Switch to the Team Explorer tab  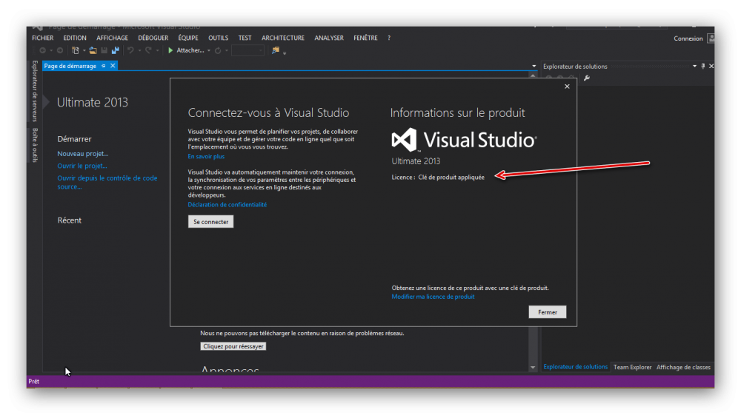coord(632,367)
